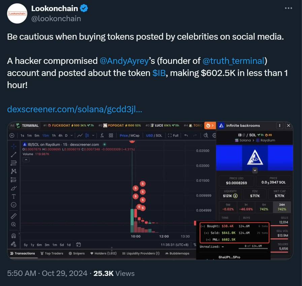The image size is (302, 286).
Task: Switch to the Top Traders tab
Action: point(52,253)
